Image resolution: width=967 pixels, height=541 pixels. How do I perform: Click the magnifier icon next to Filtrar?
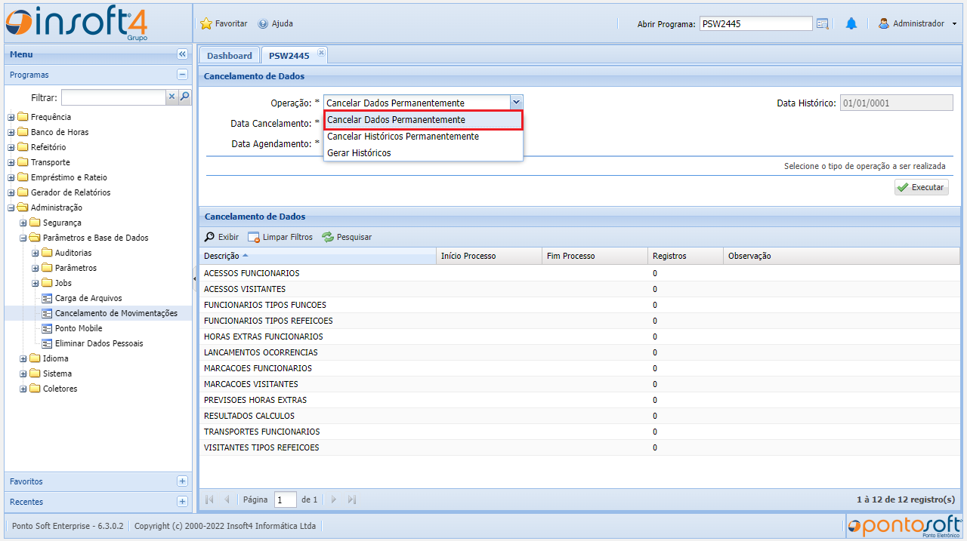184,97
